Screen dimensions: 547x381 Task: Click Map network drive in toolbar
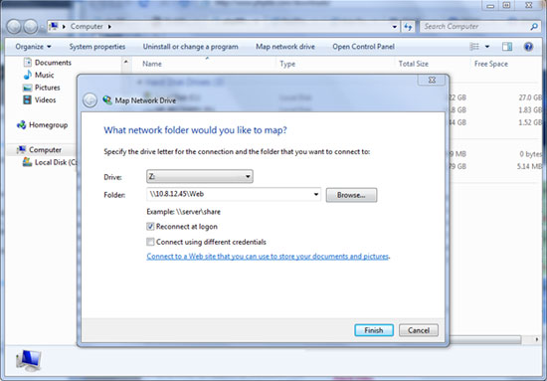(285, 47)
